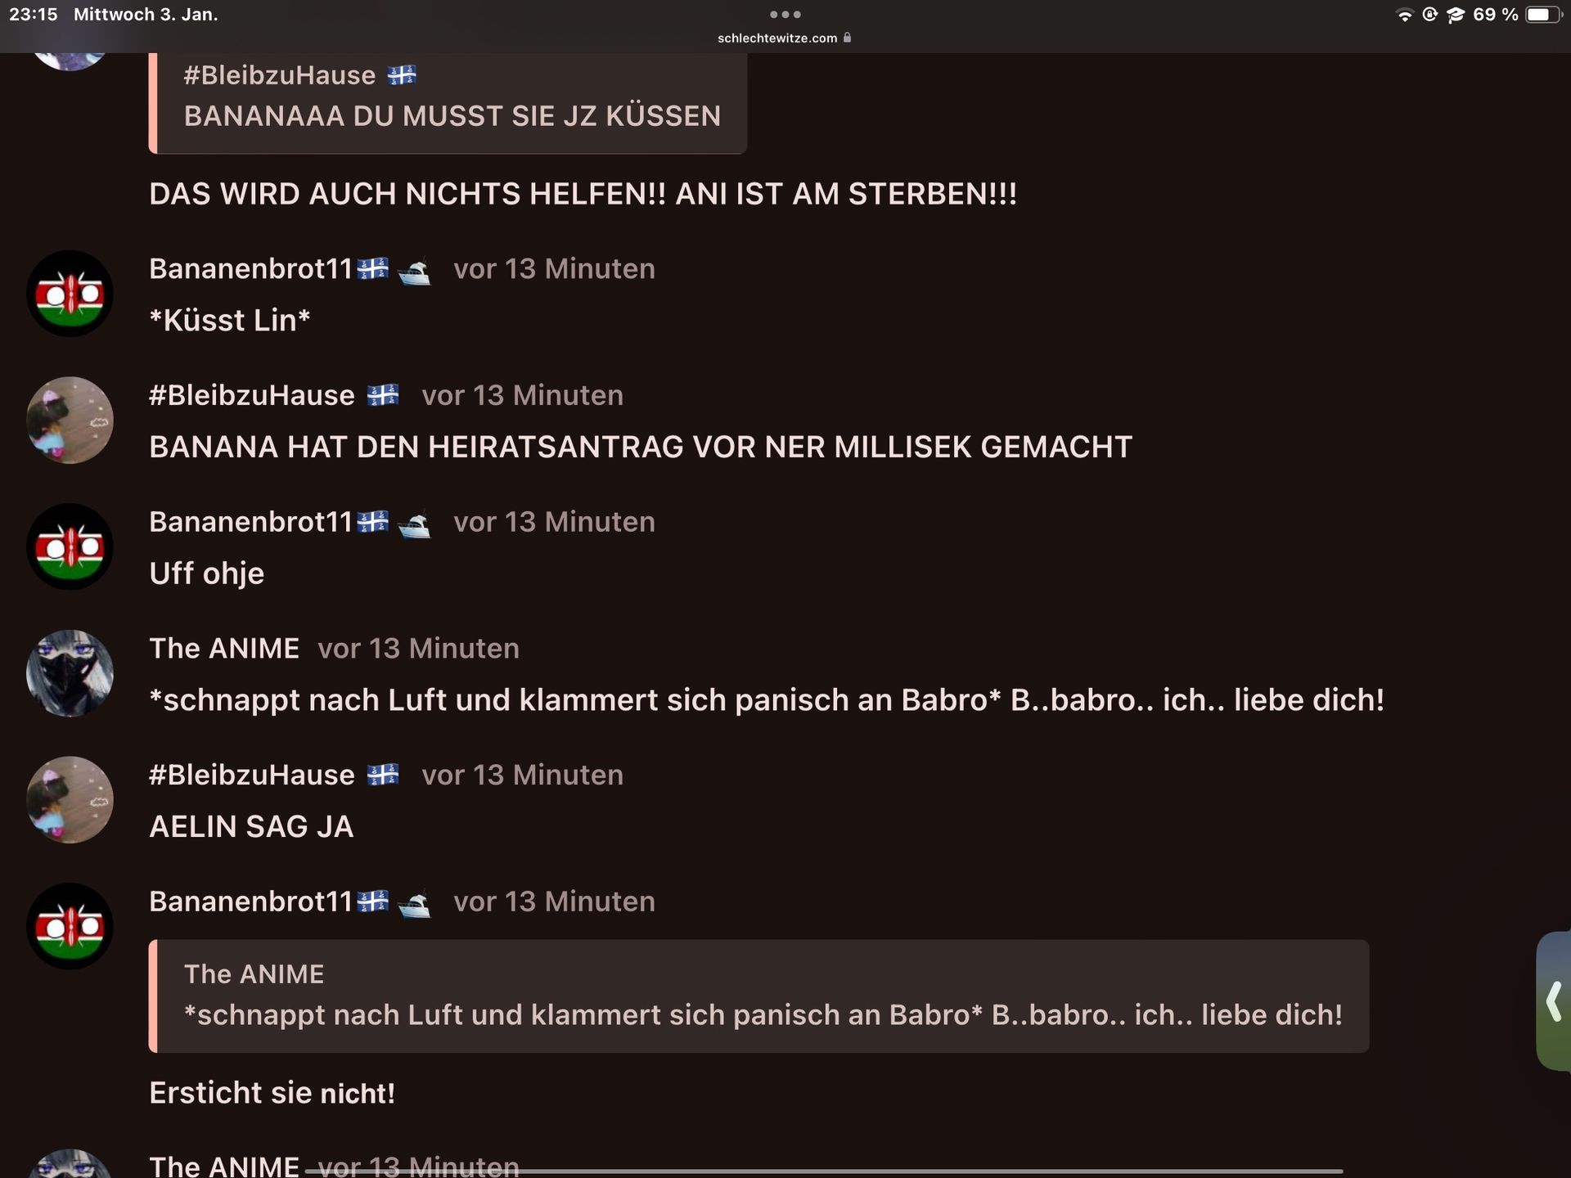The width and height of the screenshot is (1571, 1178).
Task: Open the schlechtewitze.com address bar
Action: [x=785, y=38]
